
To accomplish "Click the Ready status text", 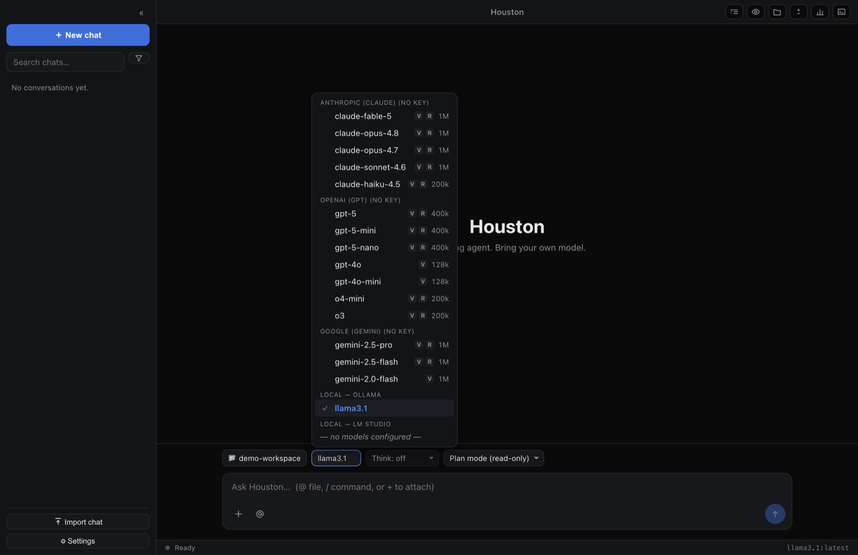I will (185, 547).
